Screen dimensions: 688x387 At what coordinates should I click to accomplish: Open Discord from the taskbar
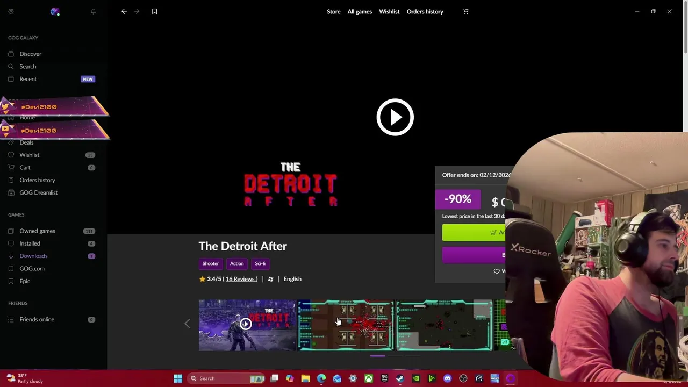tap(447, 378)
